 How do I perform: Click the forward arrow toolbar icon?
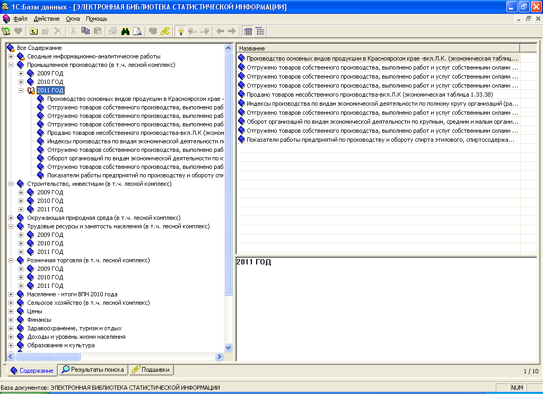[232, 31]
